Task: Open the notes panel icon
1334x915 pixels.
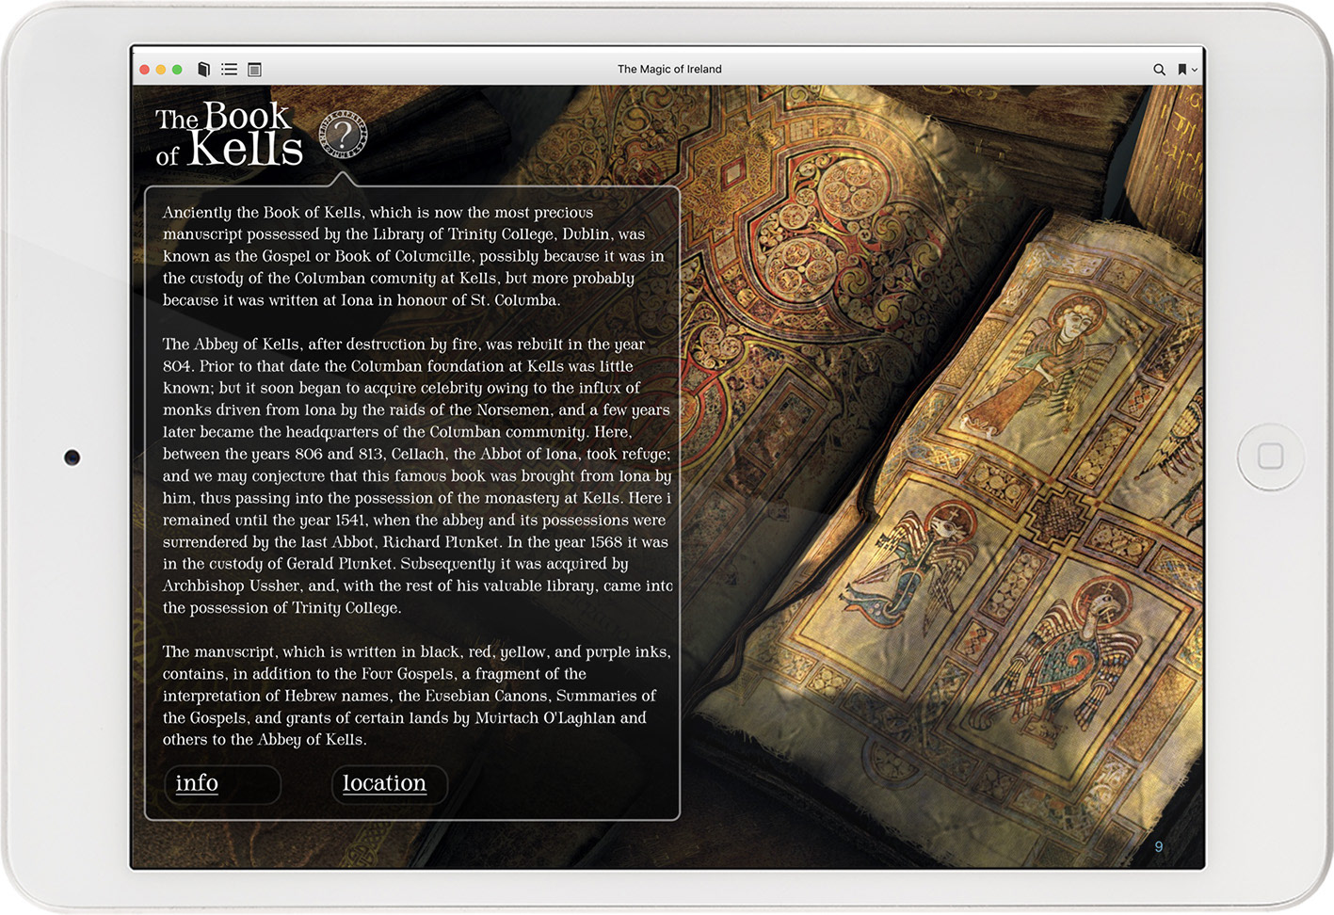Action: pos(254,69)
